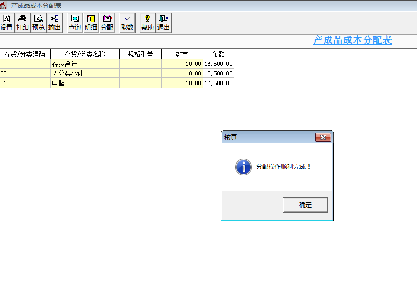The height and width of the screenshot is (286, 417).
Task: Click the 产成品成本分配表 title link
Action: 353,40
